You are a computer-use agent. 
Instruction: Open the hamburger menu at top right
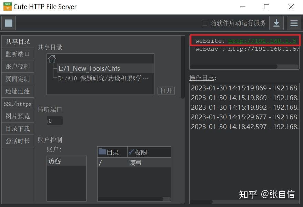coord(294,23)
